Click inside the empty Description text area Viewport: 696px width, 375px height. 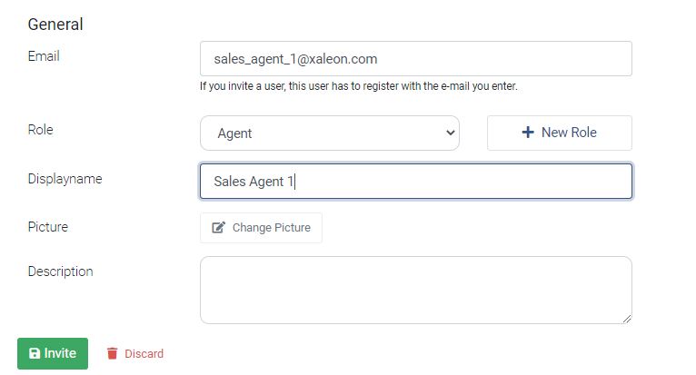[416, 291]
